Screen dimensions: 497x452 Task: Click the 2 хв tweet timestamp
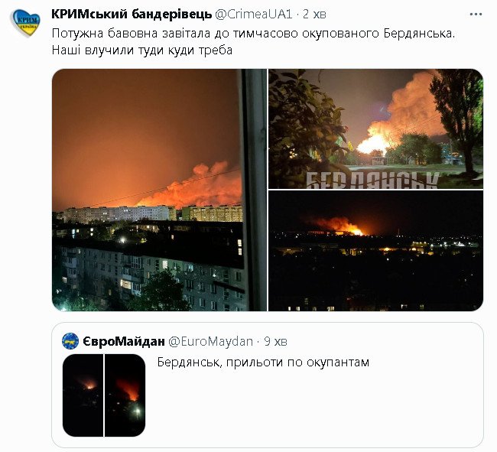pos(314,15)
